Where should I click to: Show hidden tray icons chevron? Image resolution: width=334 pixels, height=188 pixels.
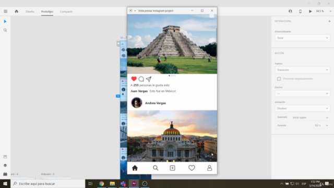[x=282, y=183]
